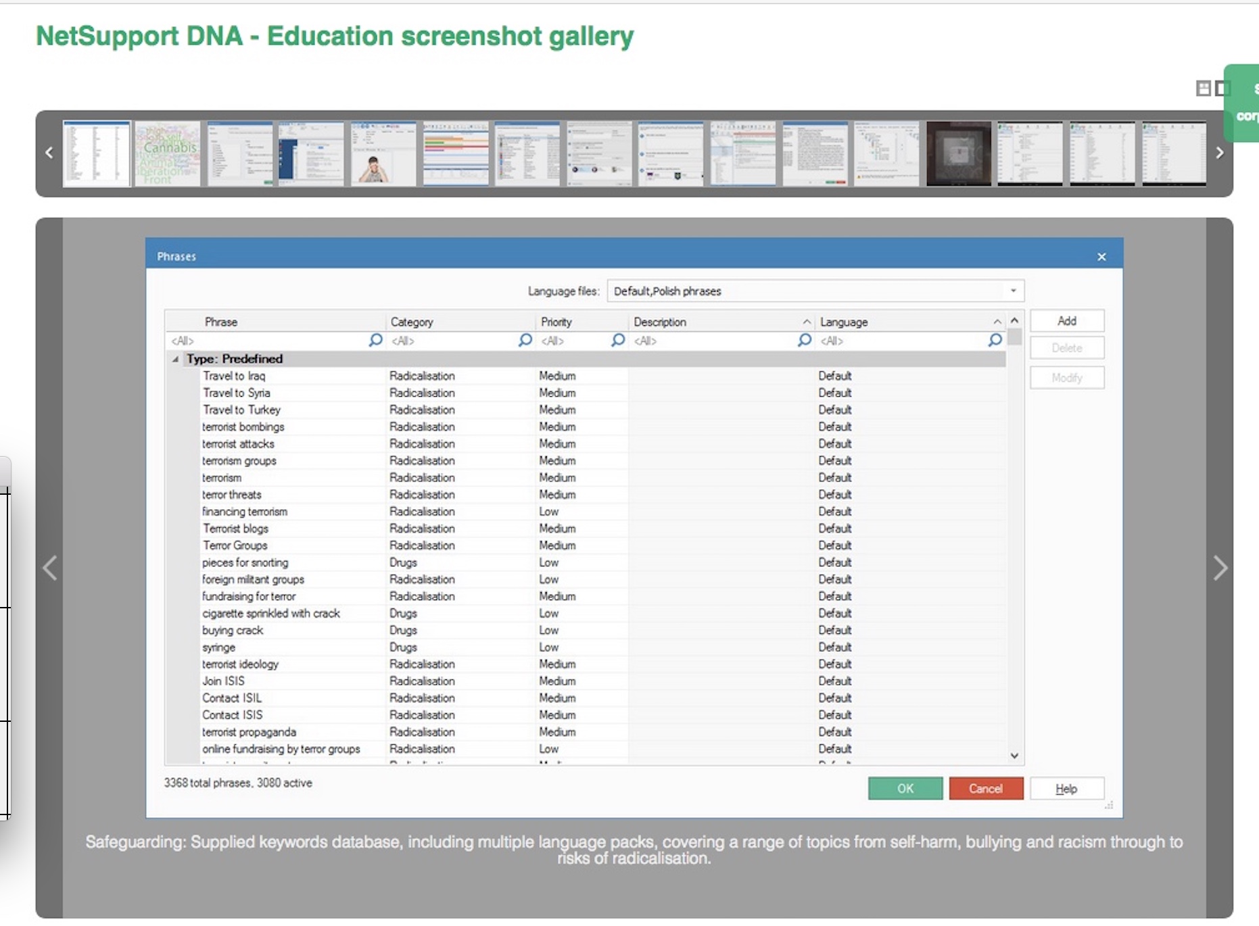Click the Delete button
Viewport: 1259px width, 926px height.
tap(1067, 348)
